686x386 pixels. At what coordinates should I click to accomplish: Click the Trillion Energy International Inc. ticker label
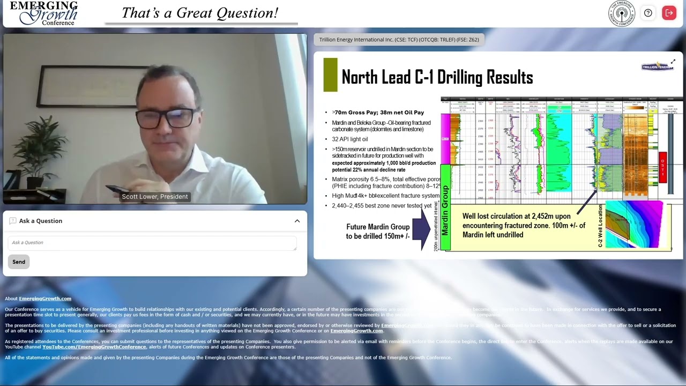pos(399,40)
